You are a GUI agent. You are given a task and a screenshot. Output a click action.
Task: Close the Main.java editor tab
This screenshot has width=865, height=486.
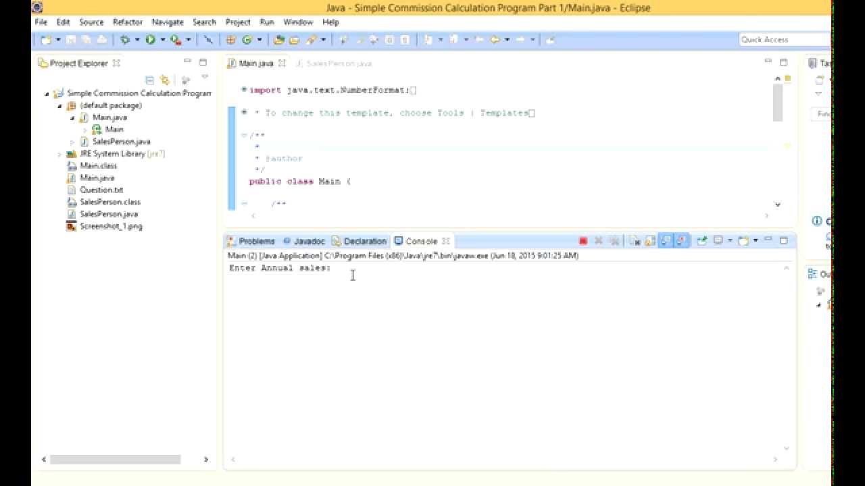point(282,63)
